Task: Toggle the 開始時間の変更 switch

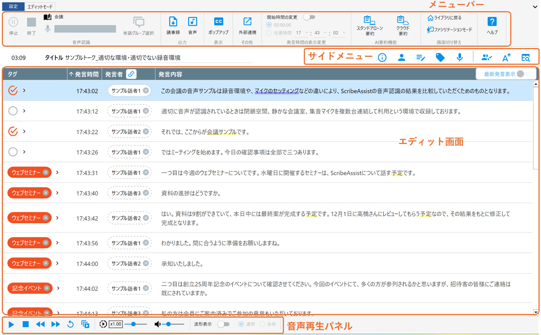Action: point(309,17)
